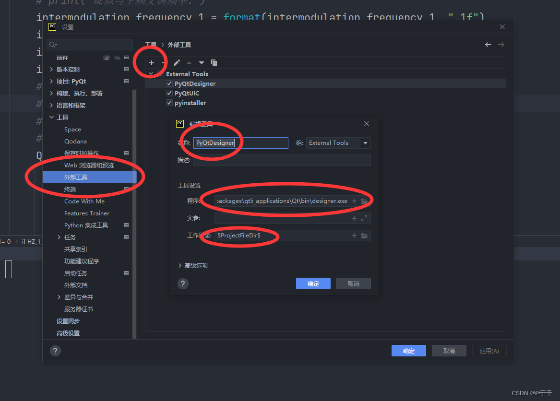Expand the arguments field with the diagonal arrows icon

coord(365,218)
